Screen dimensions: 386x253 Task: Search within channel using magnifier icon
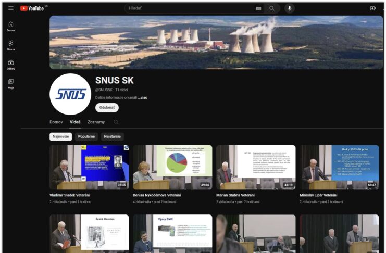116,122
